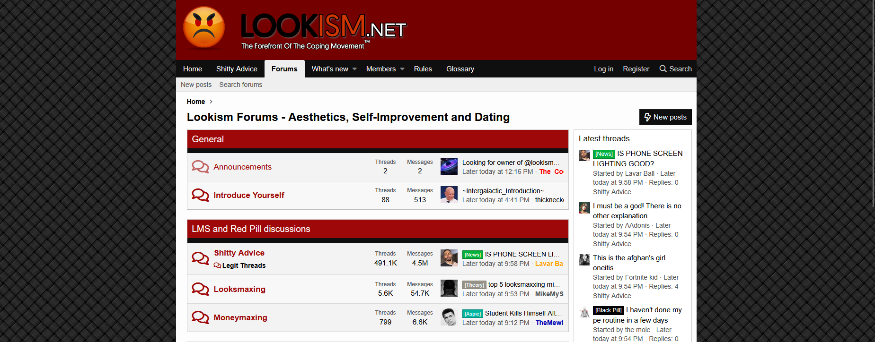Expand the What's new dropdown arrow
The height and width of the screenshot is (342, 875).
click(x=354, y=69)
